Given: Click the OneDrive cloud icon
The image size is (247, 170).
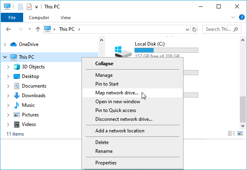Looking at the screenshot, I should (14, 44).
